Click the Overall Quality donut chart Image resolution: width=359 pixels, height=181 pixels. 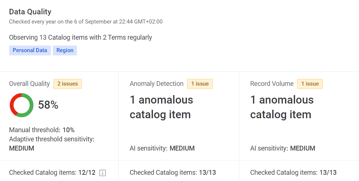(x=22, y=105)
